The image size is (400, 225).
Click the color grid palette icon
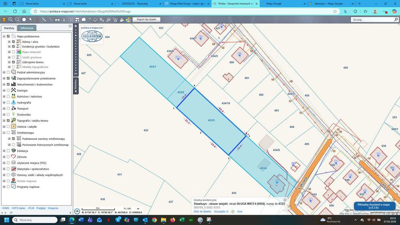pos(128,20)
